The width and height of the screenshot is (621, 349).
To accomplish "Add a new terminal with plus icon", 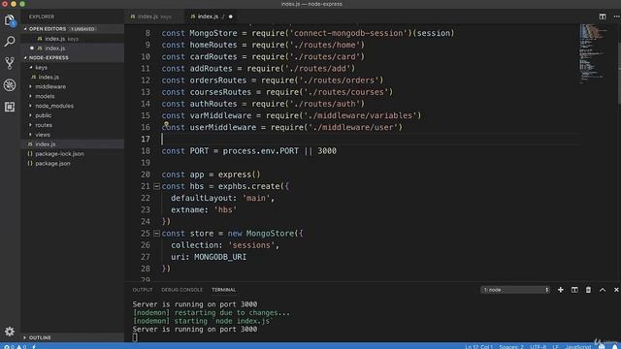I will coord(561,290).
